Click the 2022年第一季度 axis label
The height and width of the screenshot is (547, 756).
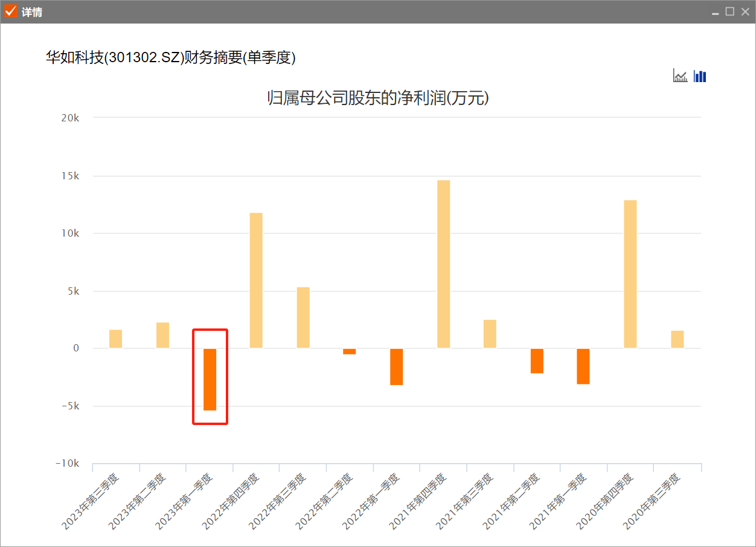(x=371, y=502)
